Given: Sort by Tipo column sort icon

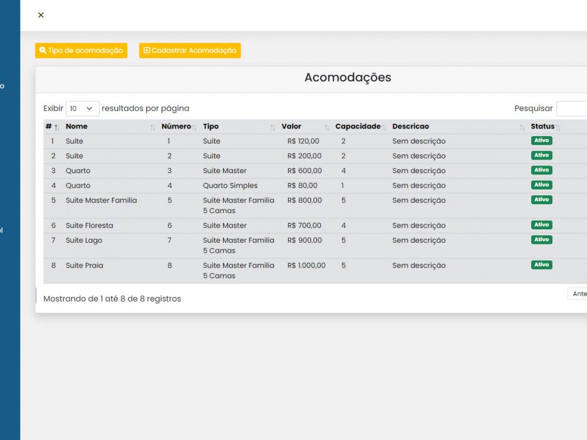Looking at the screenshot, I should click(272, 127).
